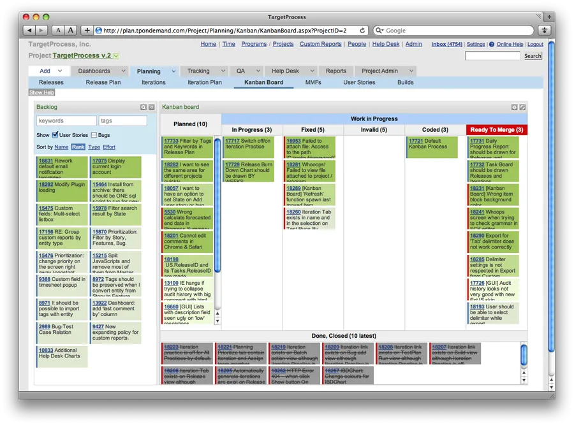Expand the QA menu dropdown
The height and width of the screenshot is (425, 574).
258,71
